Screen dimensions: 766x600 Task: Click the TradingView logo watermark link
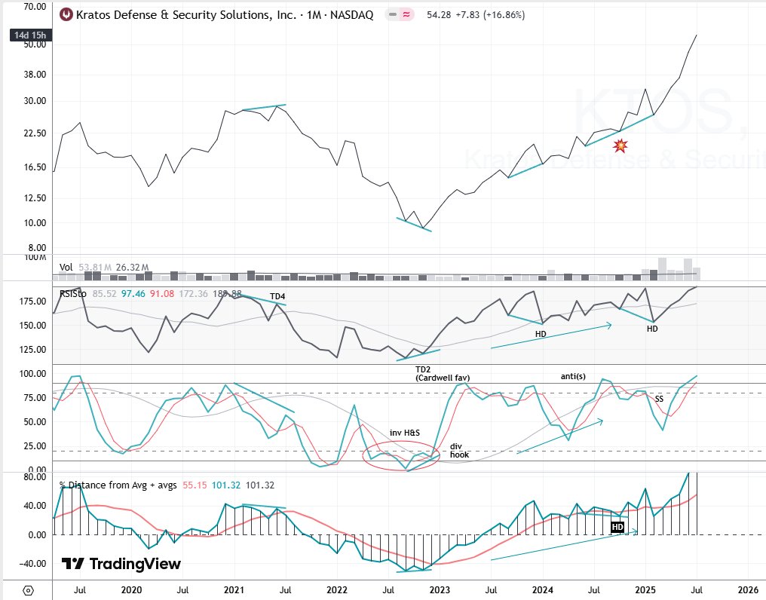pos(121,564)
